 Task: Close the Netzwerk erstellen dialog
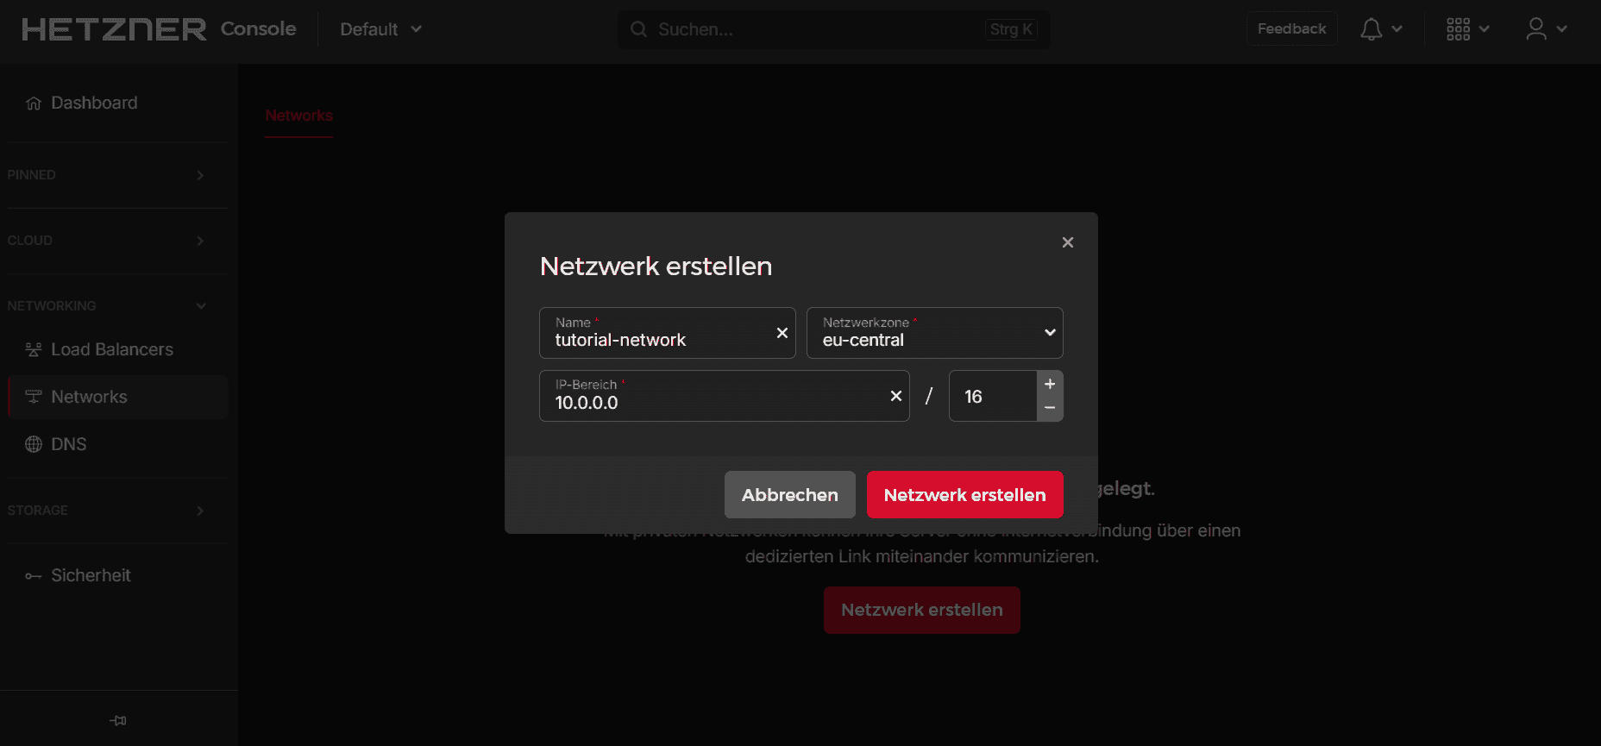(1067, 242)
